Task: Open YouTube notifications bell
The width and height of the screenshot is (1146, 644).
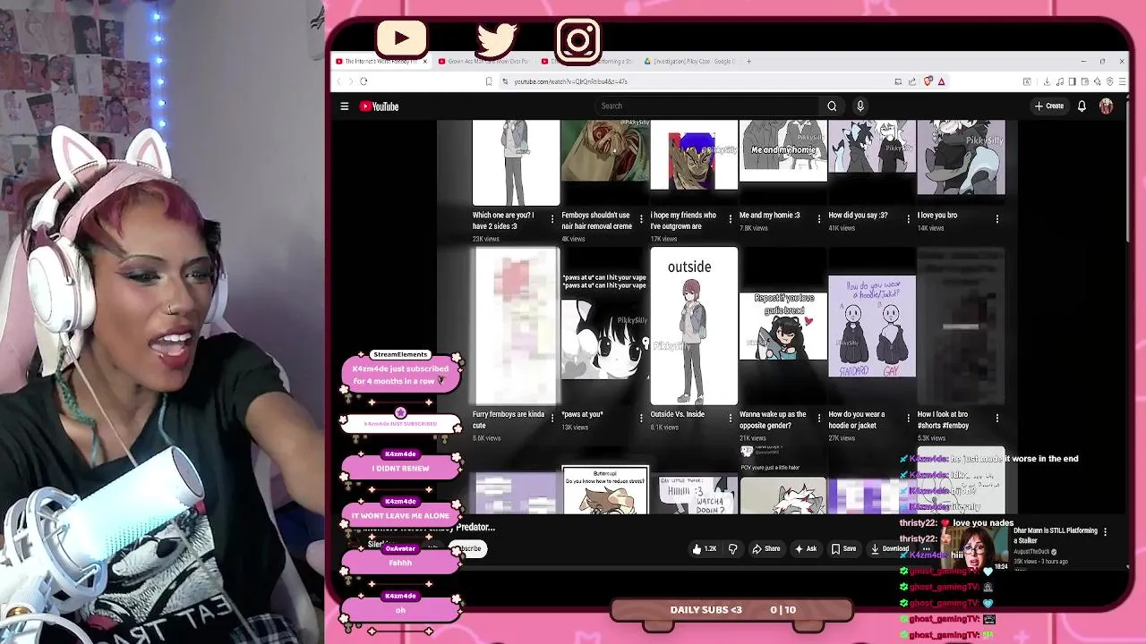Action: point(1082,106)
